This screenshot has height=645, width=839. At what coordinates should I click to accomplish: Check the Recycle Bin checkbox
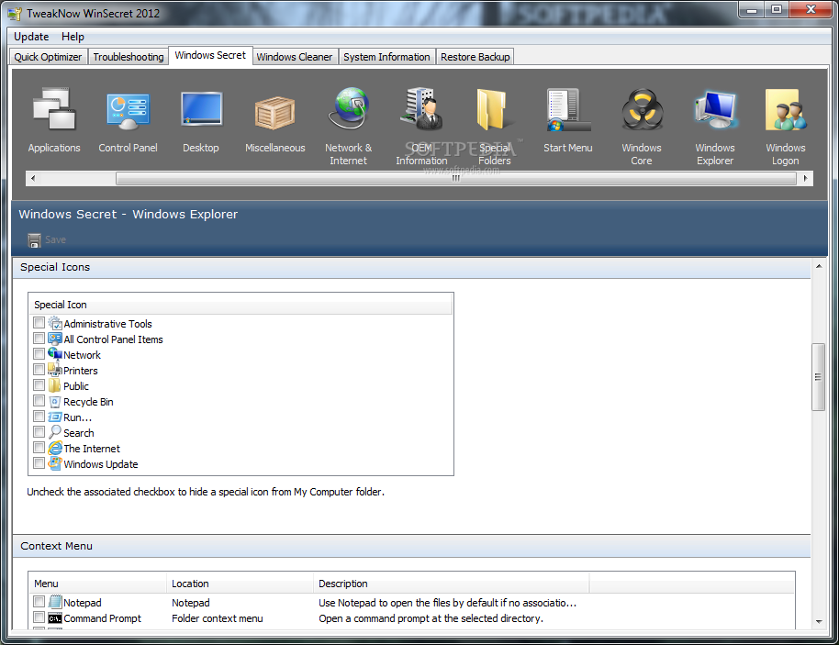point(39,401)
